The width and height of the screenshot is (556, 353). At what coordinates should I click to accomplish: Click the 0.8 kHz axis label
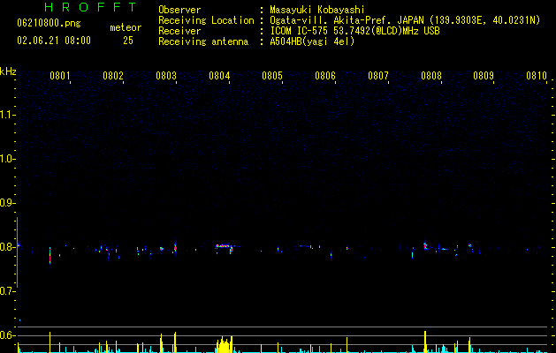tap(8, 247)
